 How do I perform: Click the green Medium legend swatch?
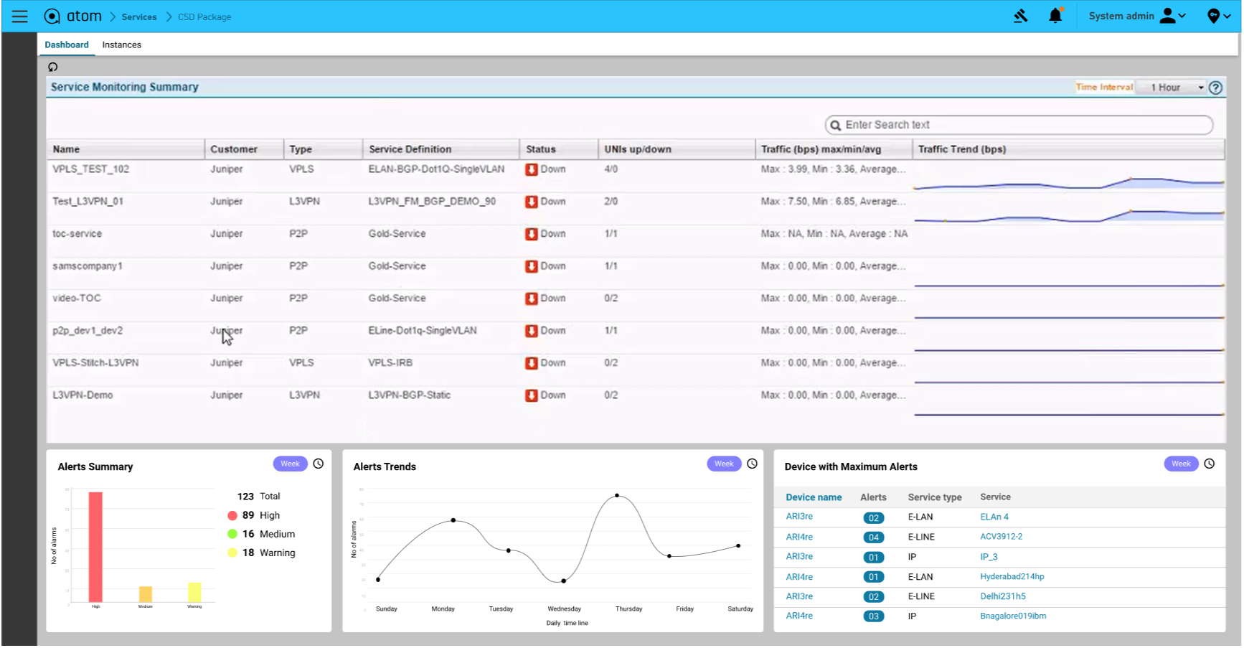232,535
